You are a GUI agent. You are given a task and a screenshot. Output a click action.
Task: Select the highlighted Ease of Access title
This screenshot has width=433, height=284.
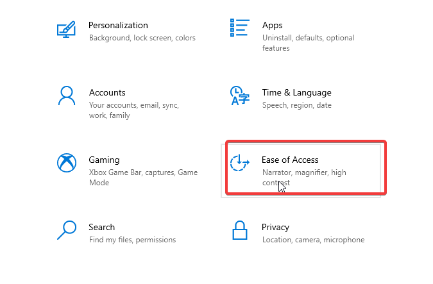tap(290, 160)
